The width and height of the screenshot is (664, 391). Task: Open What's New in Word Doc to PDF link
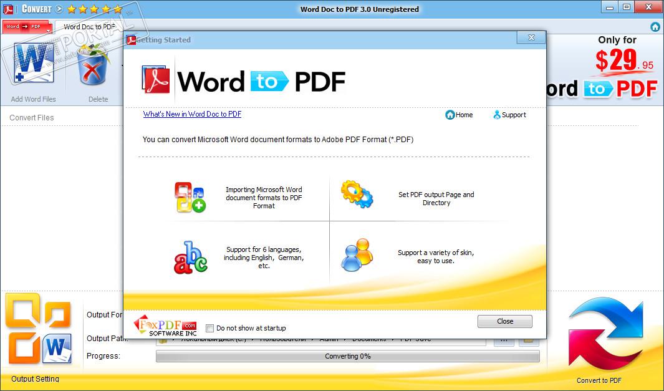coord(192,114)
